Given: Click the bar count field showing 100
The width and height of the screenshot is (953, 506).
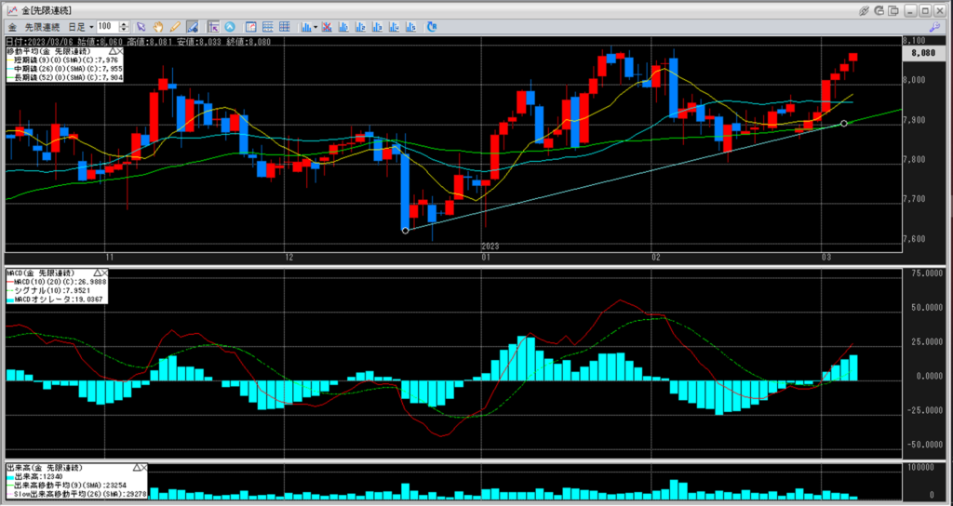Looking at the screenshot, I should (107, 26).
